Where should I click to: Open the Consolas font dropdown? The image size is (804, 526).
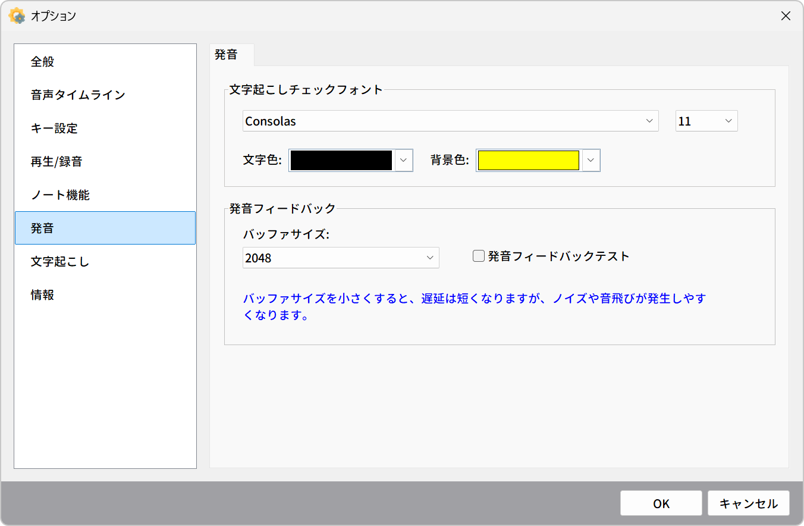[451, 121]
